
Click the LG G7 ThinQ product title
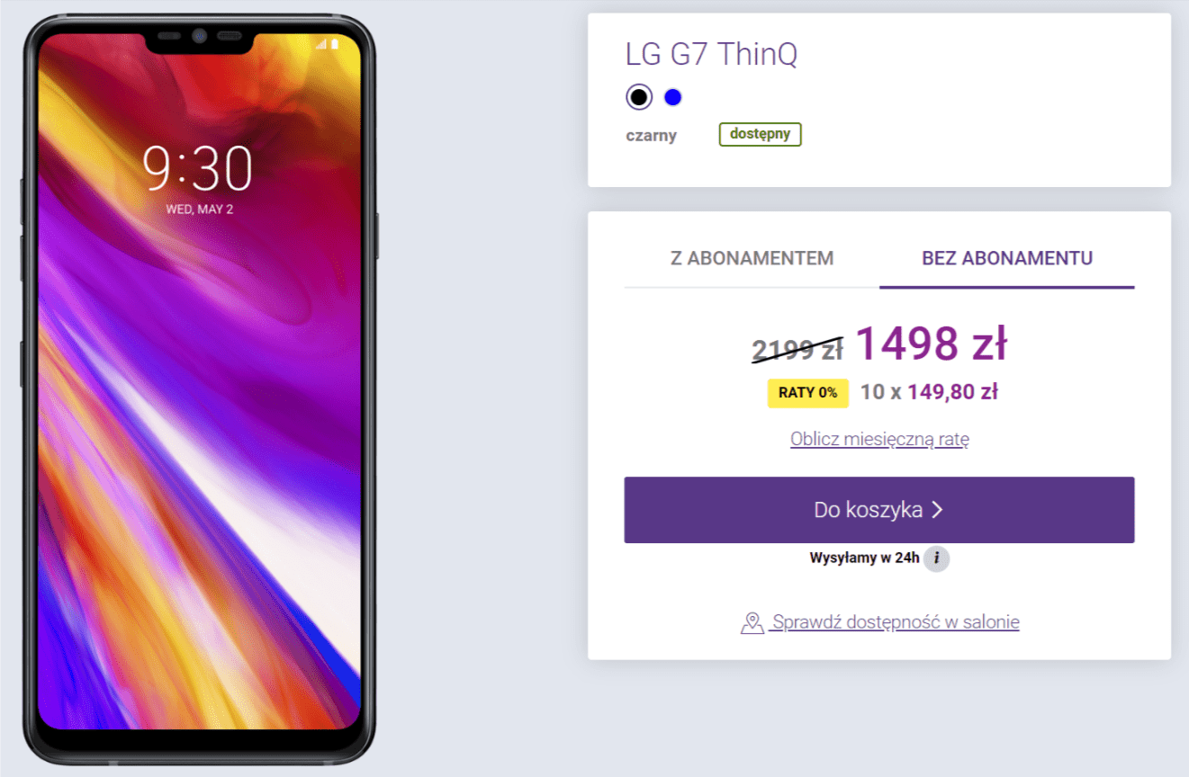click(711, 54)
